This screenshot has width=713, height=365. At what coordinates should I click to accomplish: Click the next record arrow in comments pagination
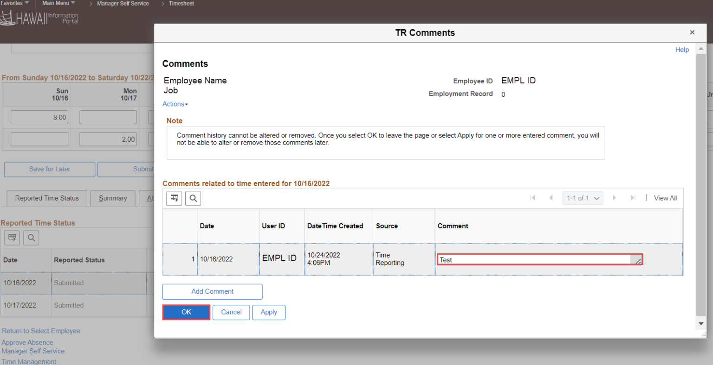pyautogui.click(x=615, y=198)
